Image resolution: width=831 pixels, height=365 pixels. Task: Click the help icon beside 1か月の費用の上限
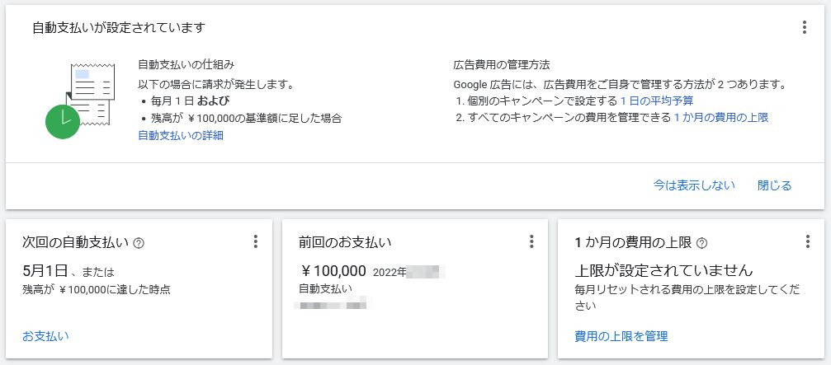click(x=701, y=243)
